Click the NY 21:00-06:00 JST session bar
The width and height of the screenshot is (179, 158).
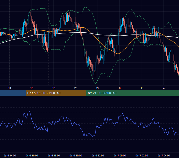[x=132, y=93]
